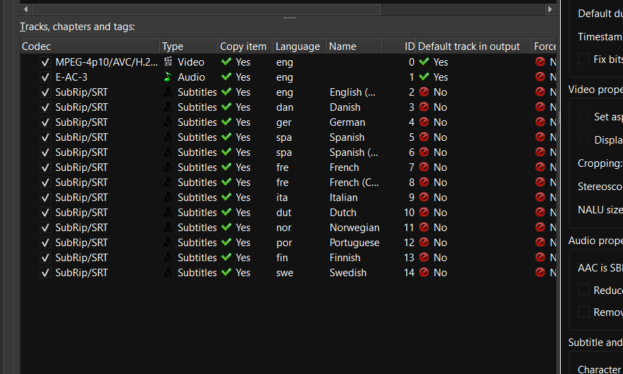Uncheck the MPEG-4p10/AVC video track checkbox
The height and width of the screenshot is (374, 623).
(45, 62)
